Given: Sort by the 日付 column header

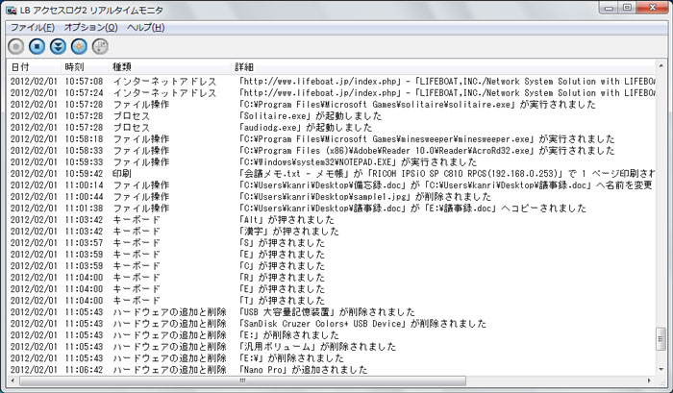Looking at the screenshot, I should 21,67.
